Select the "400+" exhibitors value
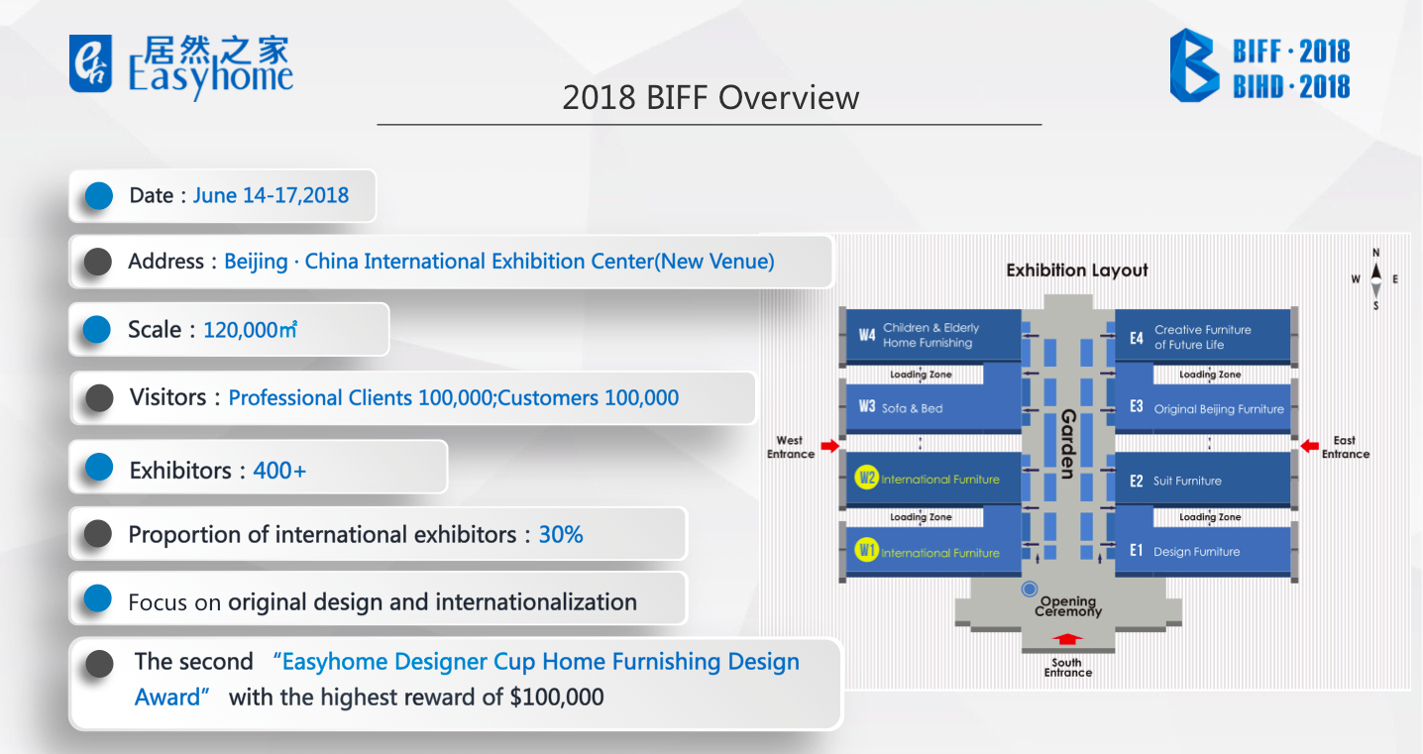The image size is (1423, 754). coord(279,471)
